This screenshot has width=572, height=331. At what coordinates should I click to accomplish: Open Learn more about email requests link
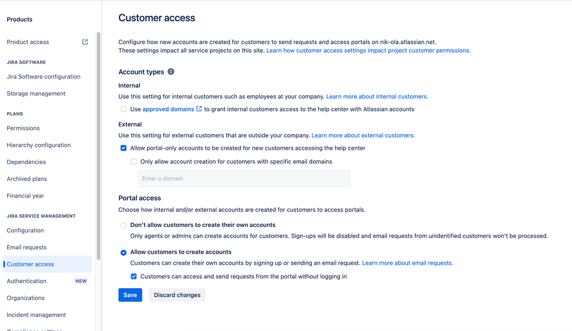point(408,263)
